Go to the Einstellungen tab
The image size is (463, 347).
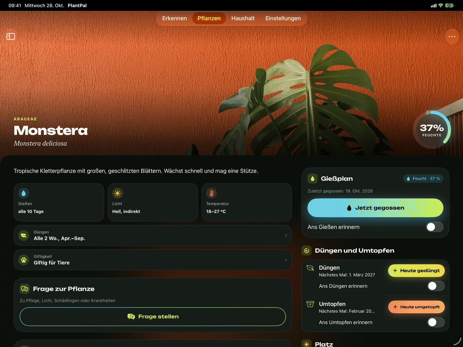(283, 19)
